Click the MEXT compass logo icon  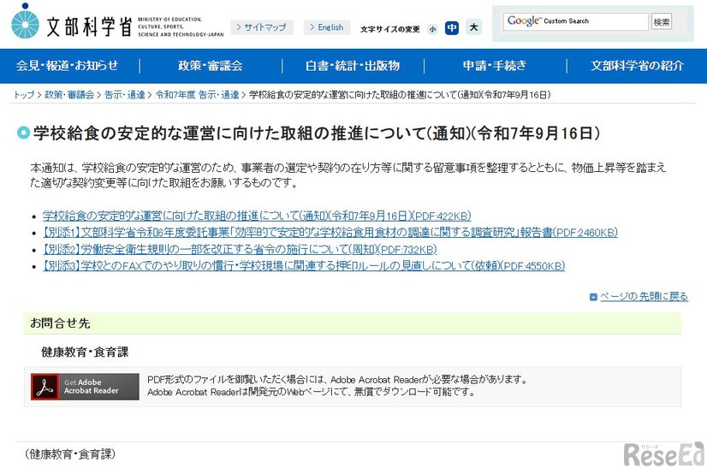tap(25, 21)
